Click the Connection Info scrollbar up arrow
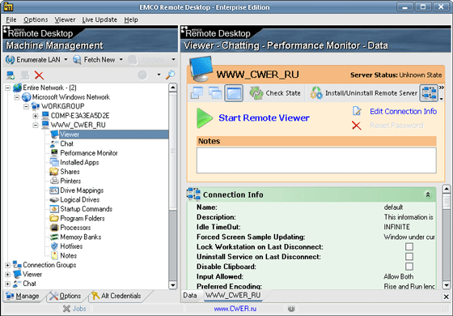 point(447,190)
